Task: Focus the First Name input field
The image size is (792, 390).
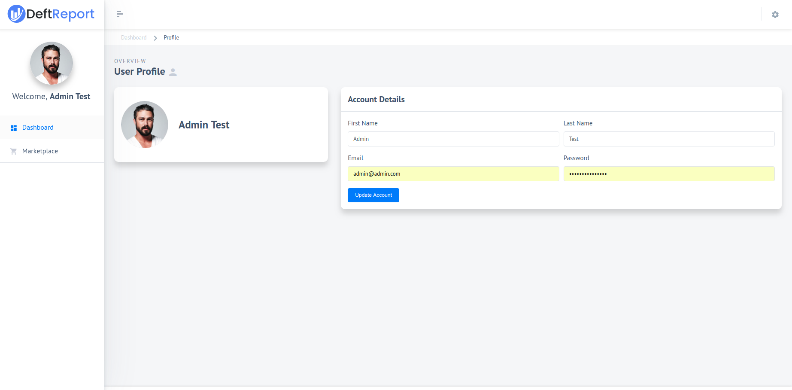Action: pyautogui.click(x=453, y=139)
